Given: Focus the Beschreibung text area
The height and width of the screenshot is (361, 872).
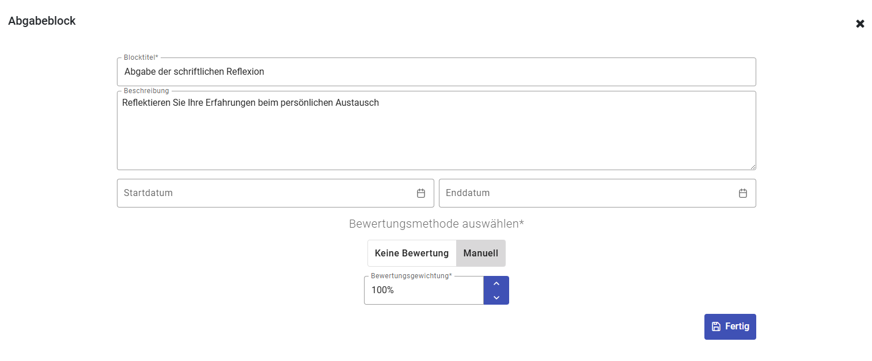Looking at the screenshot, I should [x=436, y=132].
